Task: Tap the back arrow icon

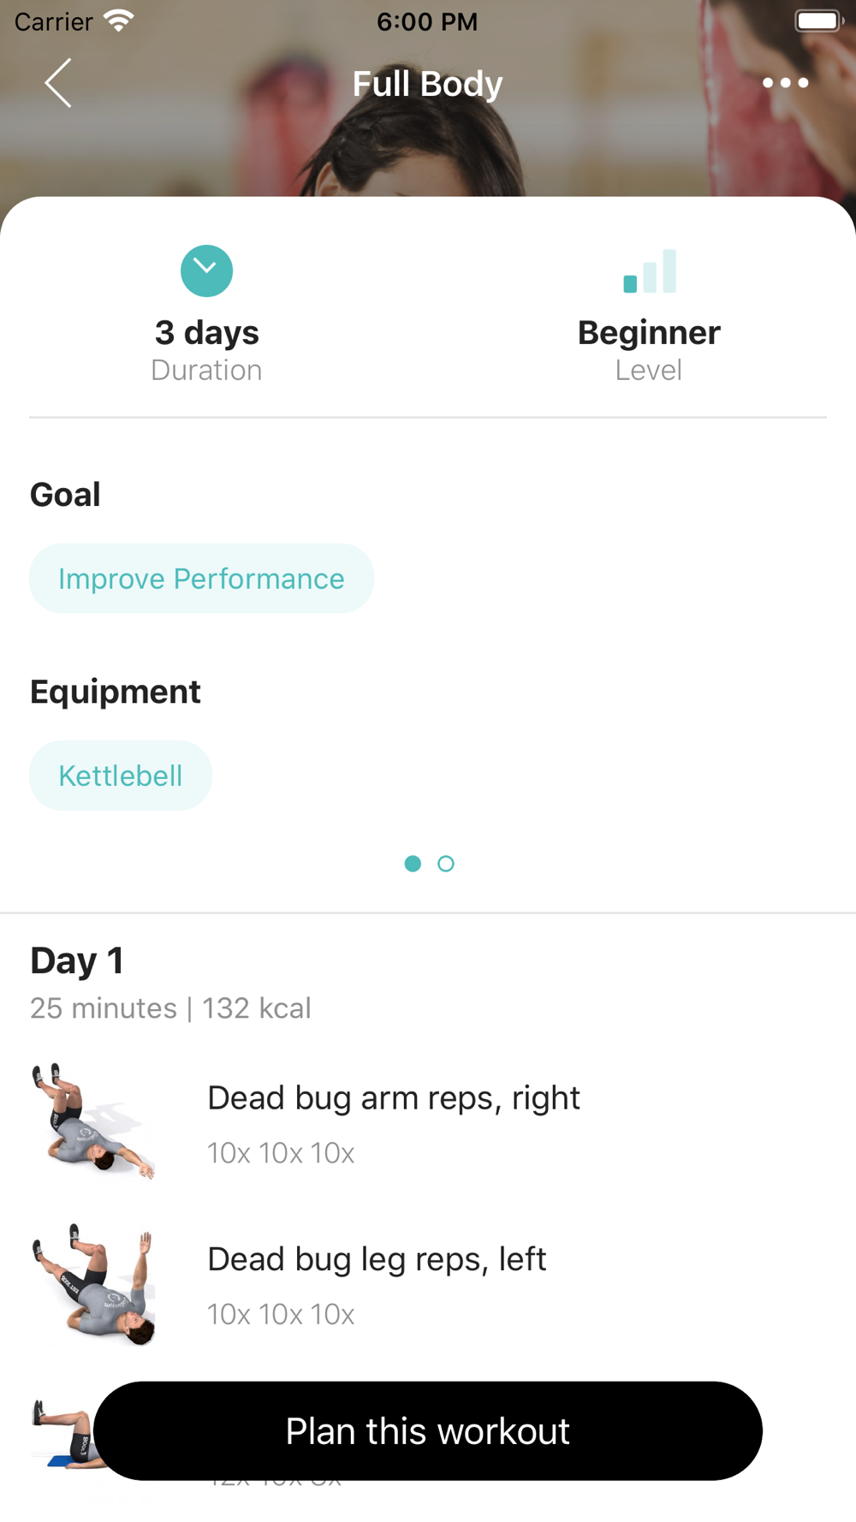Action: pos(58,83)
